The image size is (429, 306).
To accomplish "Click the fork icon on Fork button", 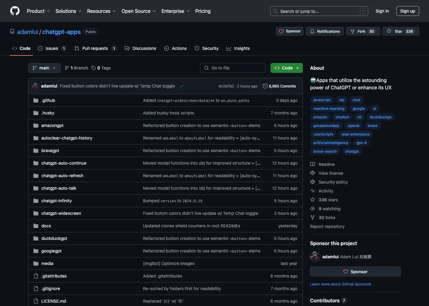I will click(x=353, y=31).
